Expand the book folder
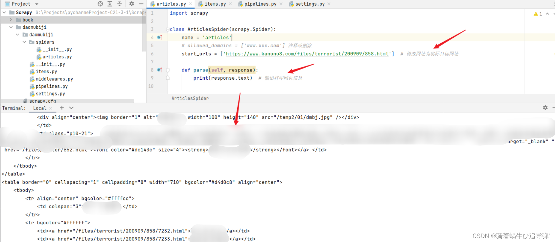This screenshot has width=555, height=242. tap(11, 20)
